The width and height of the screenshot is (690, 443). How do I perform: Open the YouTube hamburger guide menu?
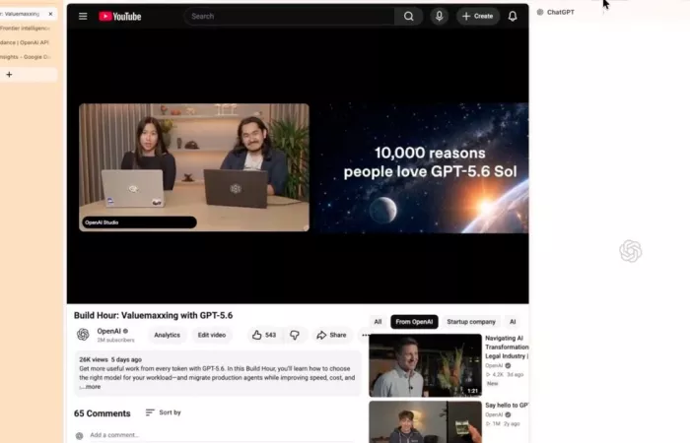pyautogui.click(x=83, y=17)
